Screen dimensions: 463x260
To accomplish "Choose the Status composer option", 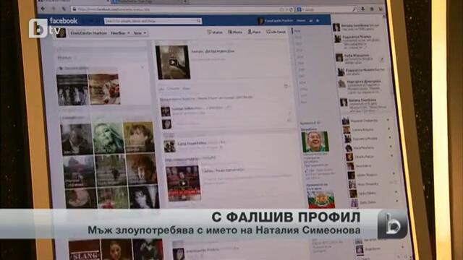I will (x=215, y=32).
